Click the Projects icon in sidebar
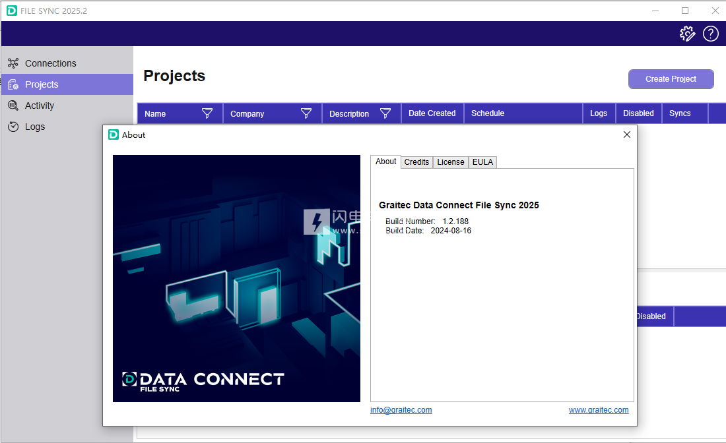 pos(13,84)
